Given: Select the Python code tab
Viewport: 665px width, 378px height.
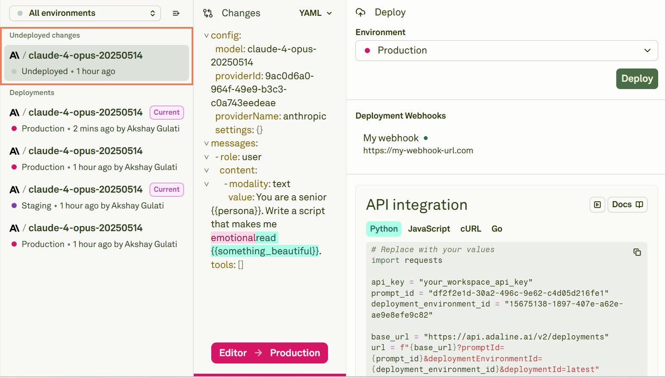Looking at the screenshot, I should (x=384, y=229).
